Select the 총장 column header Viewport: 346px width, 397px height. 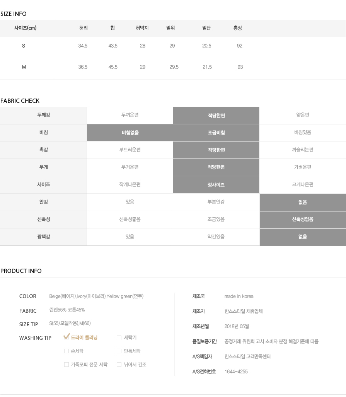click(238, 28)
